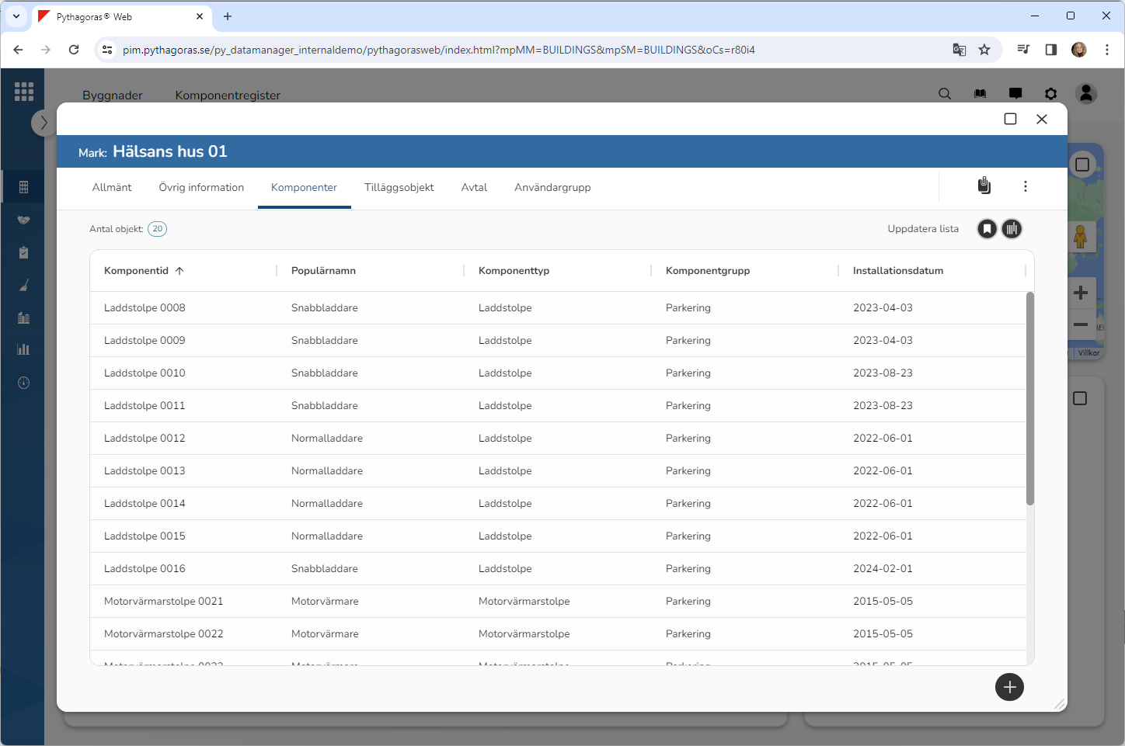Toggle the checkbox on the lower right panel
This screenshot has height=746, width=1125.
pyautogui.click(x=1080, y=398)
